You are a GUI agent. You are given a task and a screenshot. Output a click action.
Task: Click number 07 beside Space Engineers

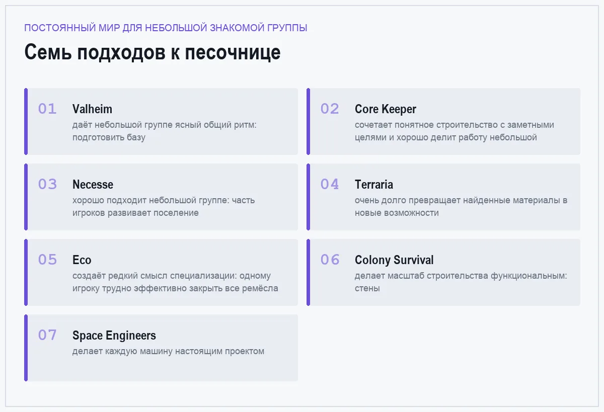click(x=47, y=335)
